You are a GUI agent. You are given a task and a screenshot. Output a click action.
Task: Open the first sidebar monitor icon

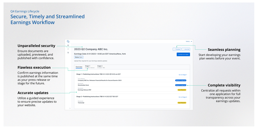(68, 45)
